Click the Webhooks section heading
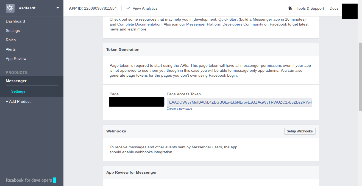The width and height of the screenshot is (362, 186). (116, 131)
